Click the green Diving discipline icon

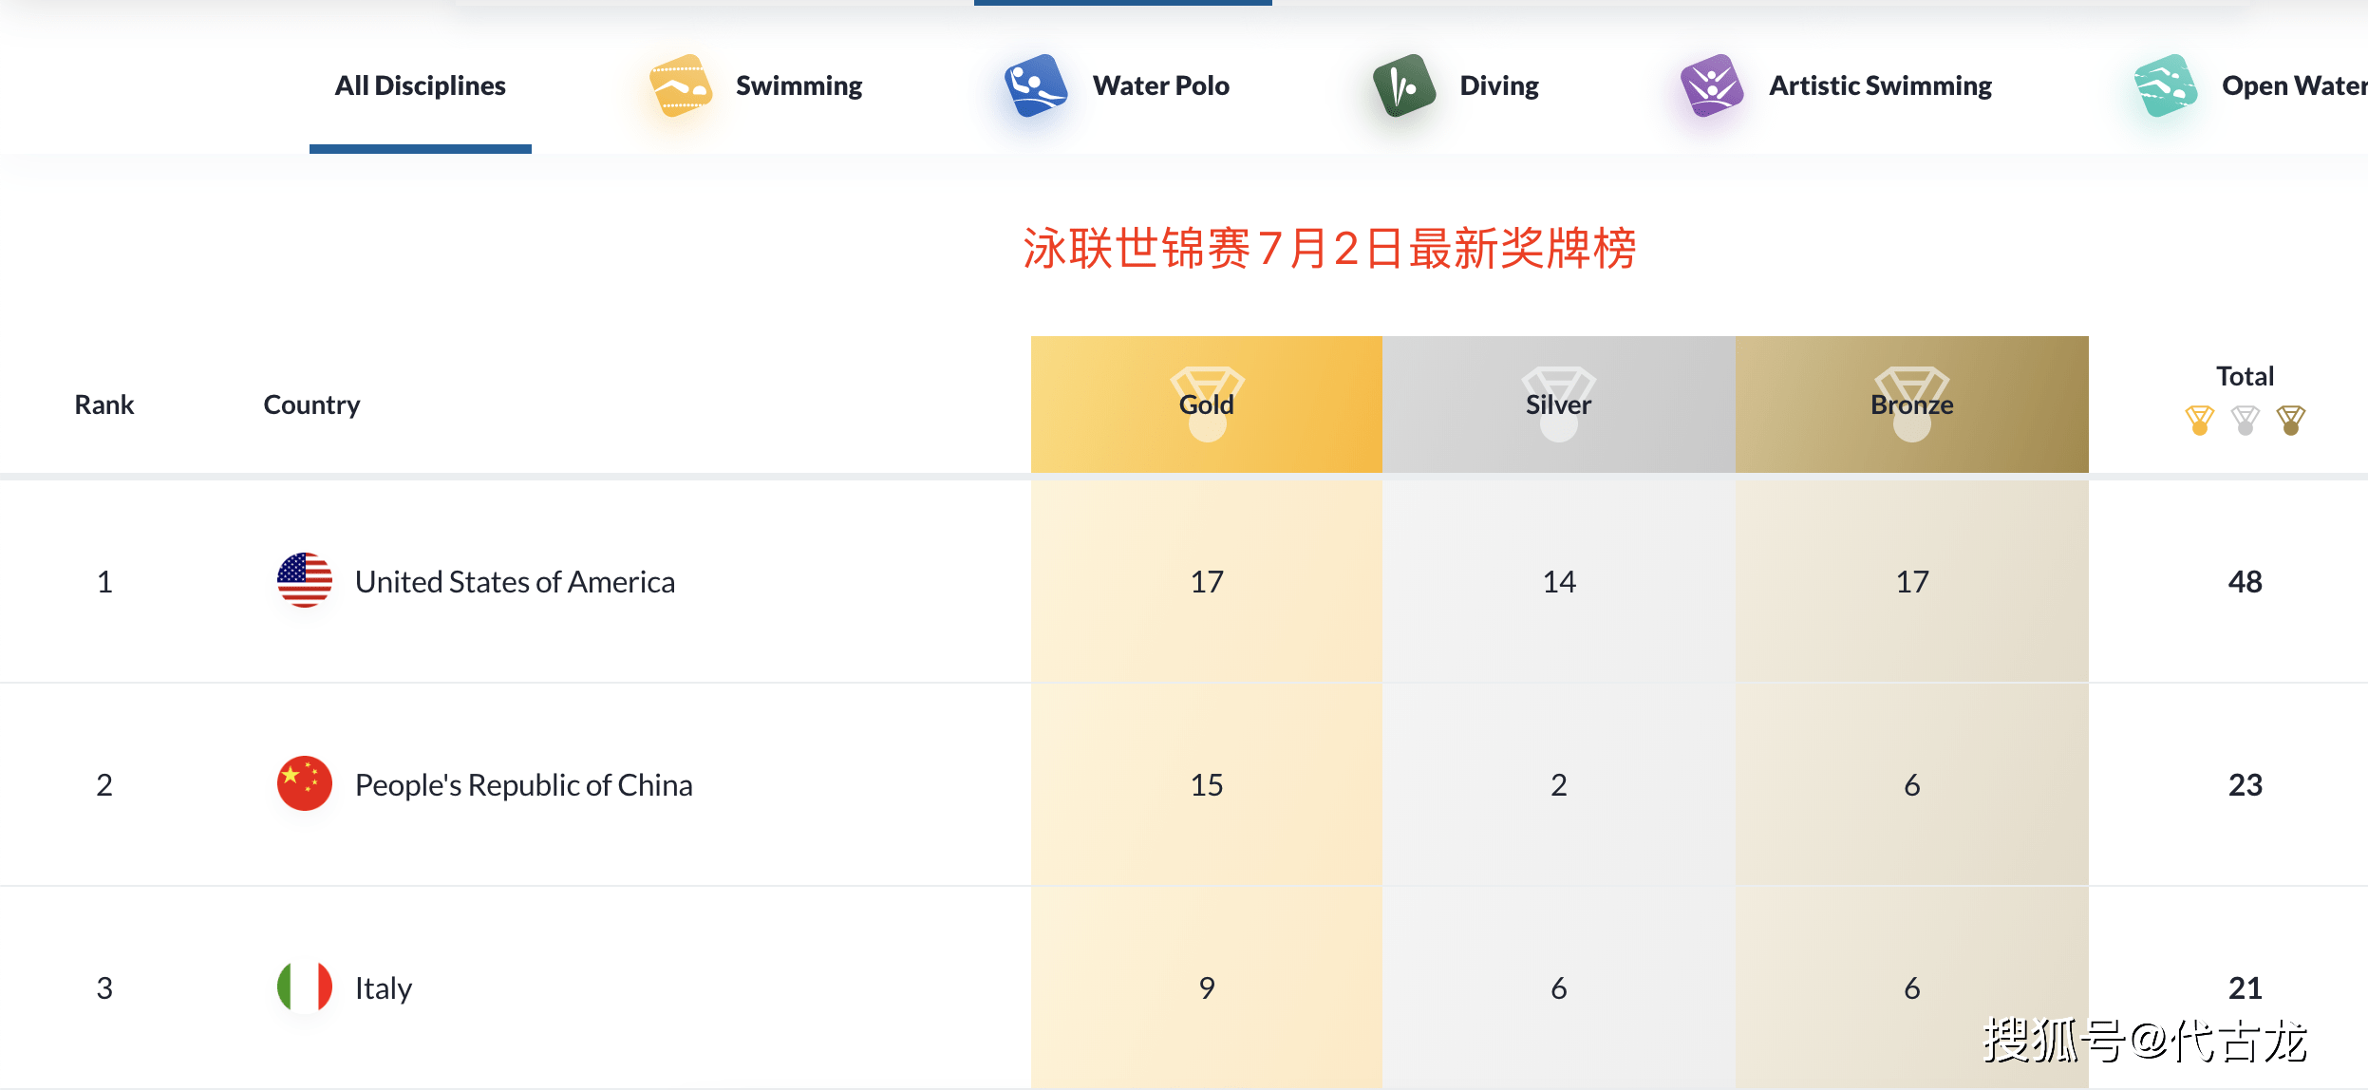click(x=1403, y=85)
